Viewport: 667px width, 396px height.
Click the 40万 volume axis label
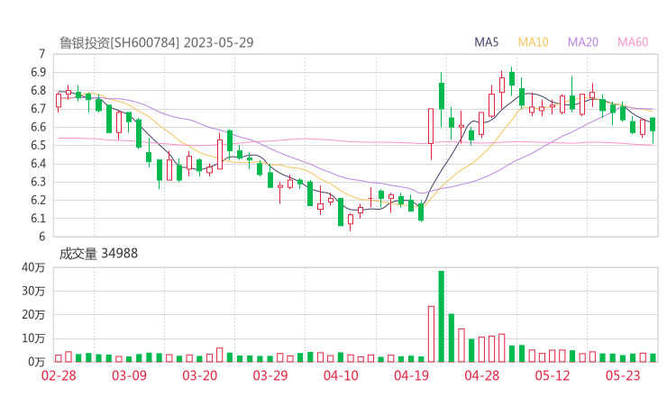33,267
